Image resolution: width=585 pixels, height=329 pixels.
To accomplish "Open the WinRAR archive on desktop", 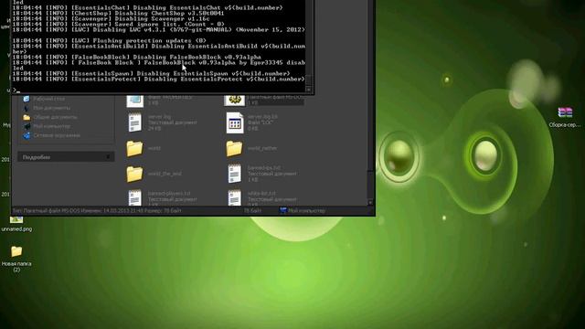I will click(565, 112).
